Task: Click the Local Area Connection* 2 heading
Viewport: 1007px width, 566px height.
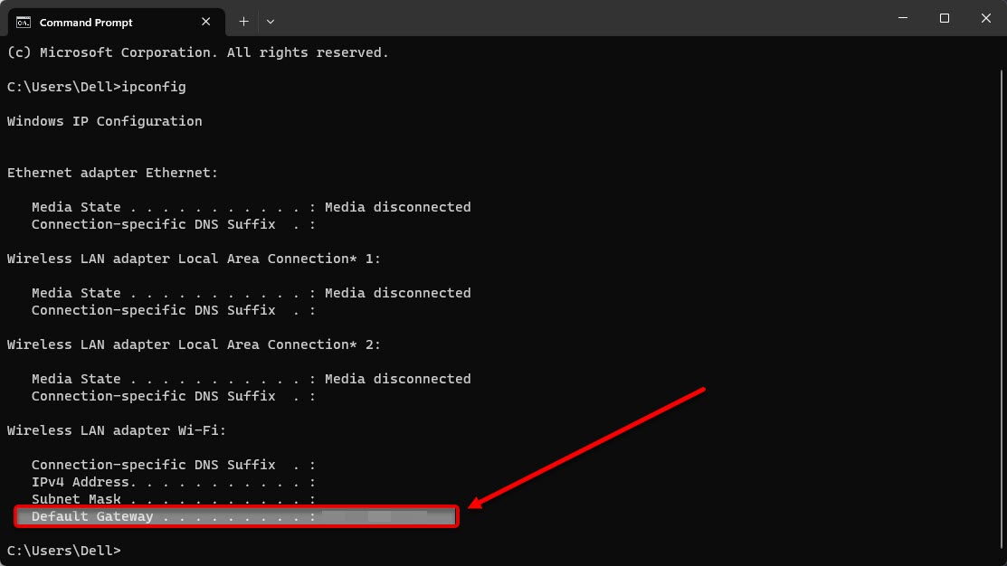Action: click(193, 344)
